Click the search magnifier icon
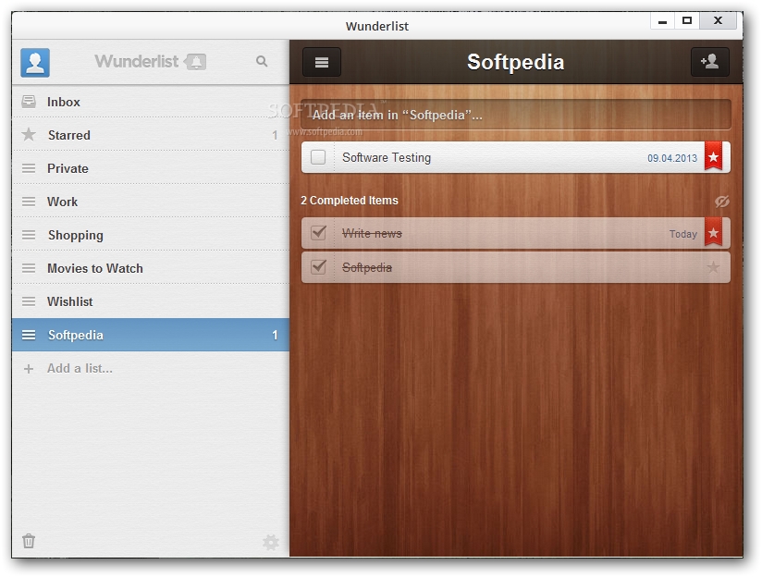Viewport: 762px width, 577px height. [x=262, y=61]
